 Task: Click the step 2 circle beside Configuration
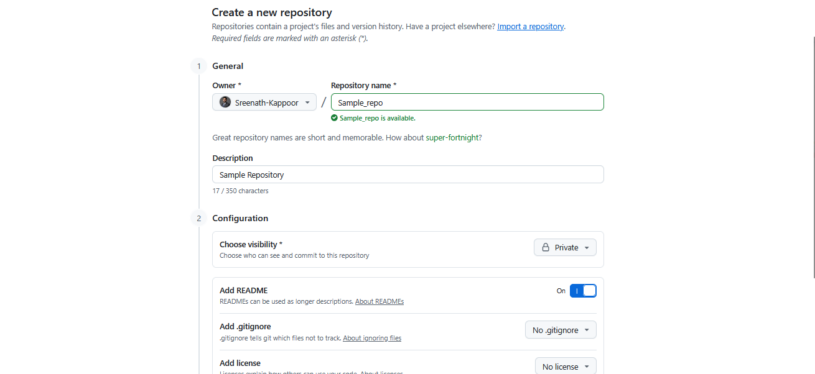click(198, 218)
